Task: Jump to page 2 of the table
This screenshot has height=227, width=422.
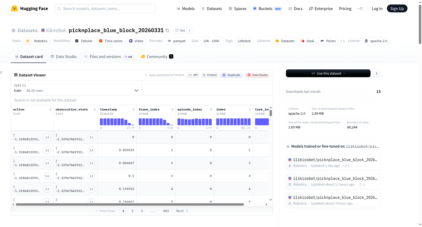Action: click(132, 211)
